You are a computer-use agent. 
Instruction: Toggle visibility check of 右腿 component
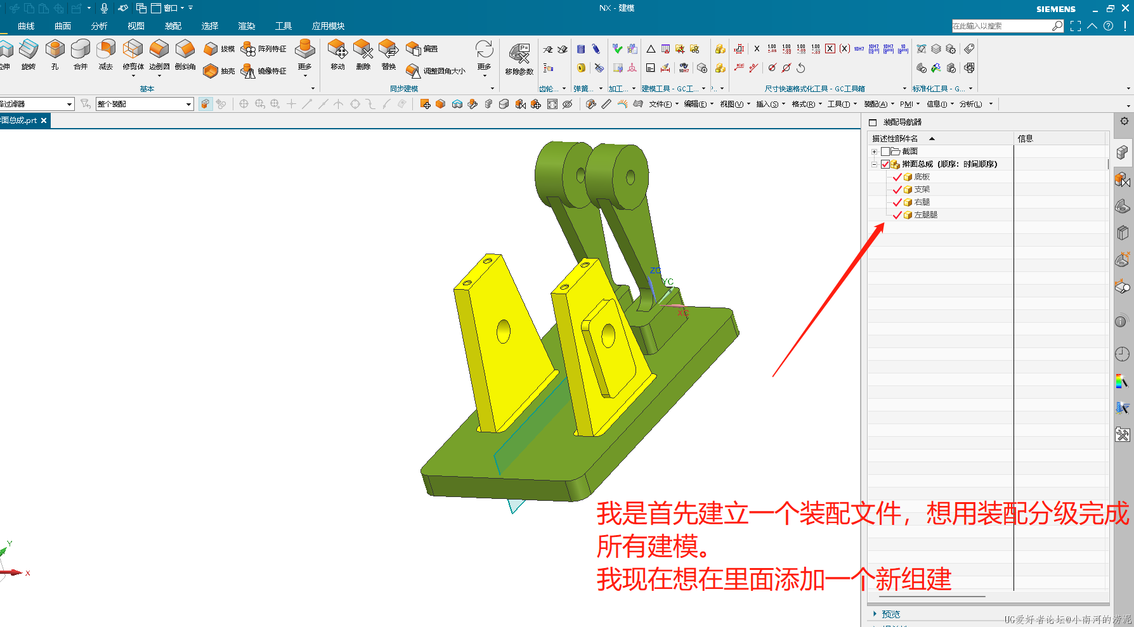click(897, 202)
